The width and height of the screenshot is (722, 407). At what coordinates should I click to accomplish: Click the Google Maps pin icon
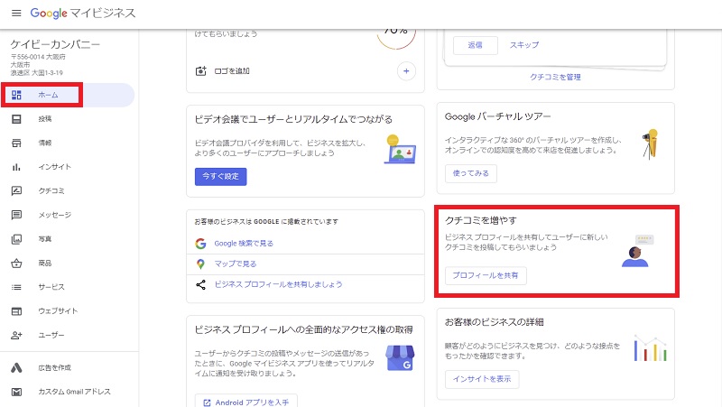[x=200, y=264]
